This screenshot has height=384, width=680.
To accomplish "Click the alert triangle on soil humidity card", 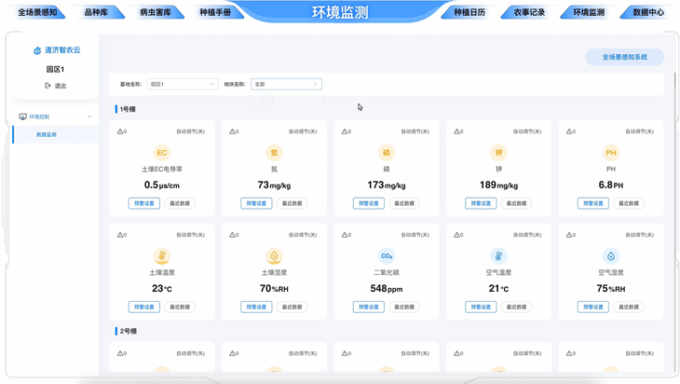I will click(x=233, y=235).
